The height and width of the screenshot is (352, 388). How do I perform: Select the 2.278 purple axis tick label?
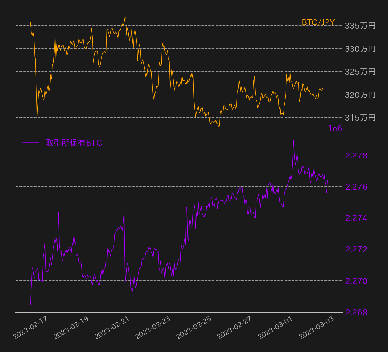pyautogui.click(x=356, y=155)
